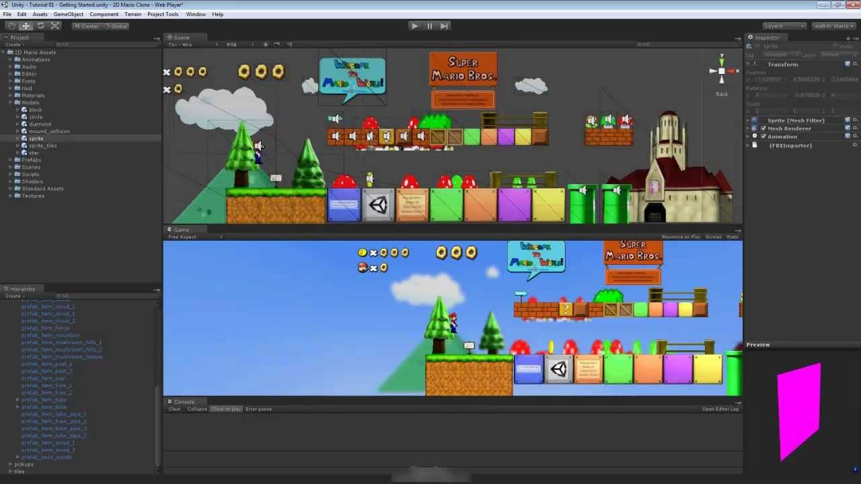Start Play mode
861x484 pixels.
[x=414, y=26]
